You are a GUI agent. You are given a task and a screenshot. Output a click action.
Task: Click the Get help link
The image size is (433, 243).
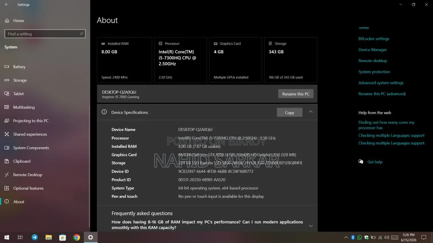(x=375, y=162)
